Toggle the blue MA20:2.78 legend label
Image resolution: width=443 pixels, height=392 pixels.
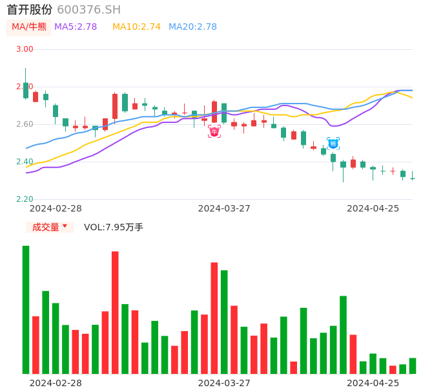(192, 27)
